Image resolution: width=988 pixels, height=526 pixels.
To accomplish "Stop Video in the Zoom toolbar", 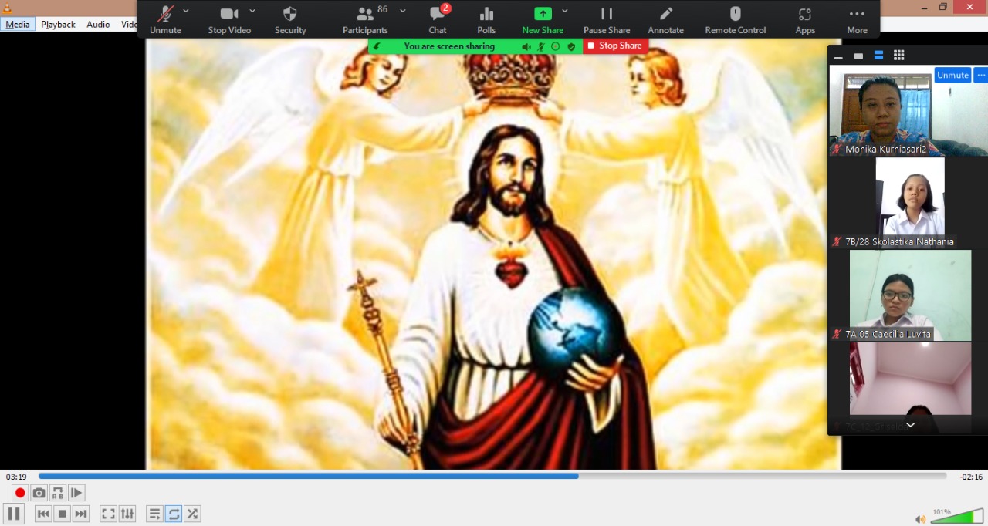I will click(229, 20).
